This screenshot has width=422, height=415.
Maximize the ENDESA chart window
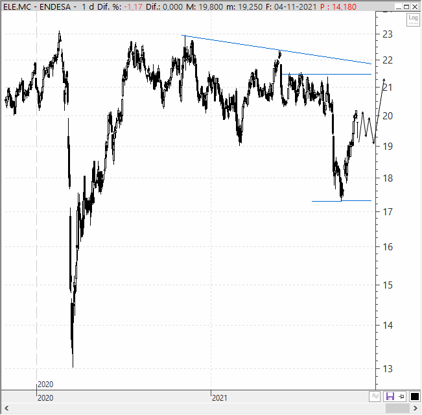(x=406, y=6)
